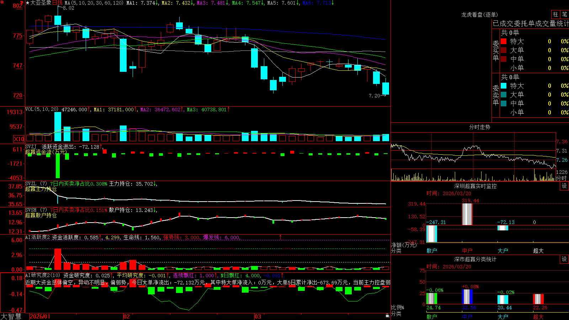Select 超大 category in 深市超赢分类统计
569x320 pixels.
pyautogui.click(x=538, y=317)
